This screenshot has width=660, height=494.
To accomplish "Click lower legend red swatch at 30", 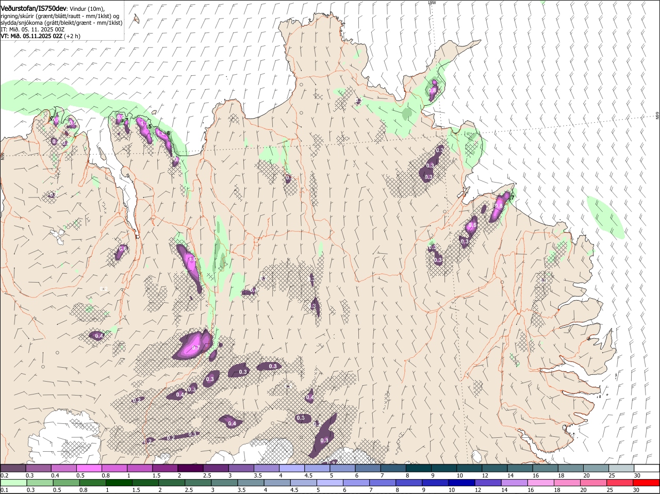I will [647, 483].
